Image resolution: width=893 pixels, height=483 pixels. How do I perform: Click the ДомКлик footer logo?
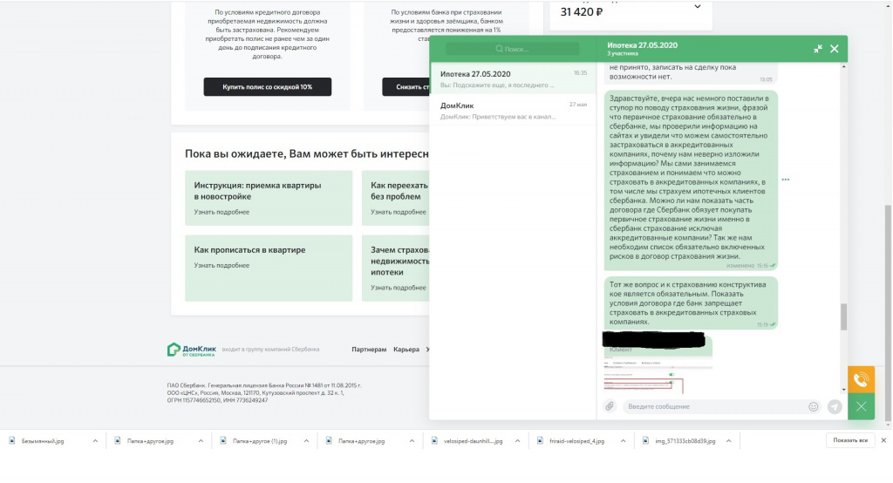tap(191, 349)
